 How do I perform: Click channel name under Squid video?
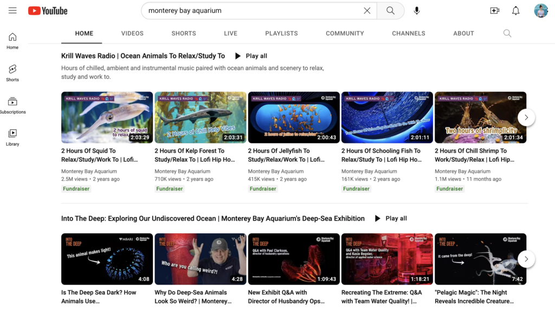(89, 172)
